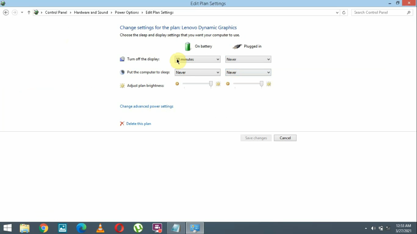Navigate to Power Options via the breadcrumb

(127, 12)
